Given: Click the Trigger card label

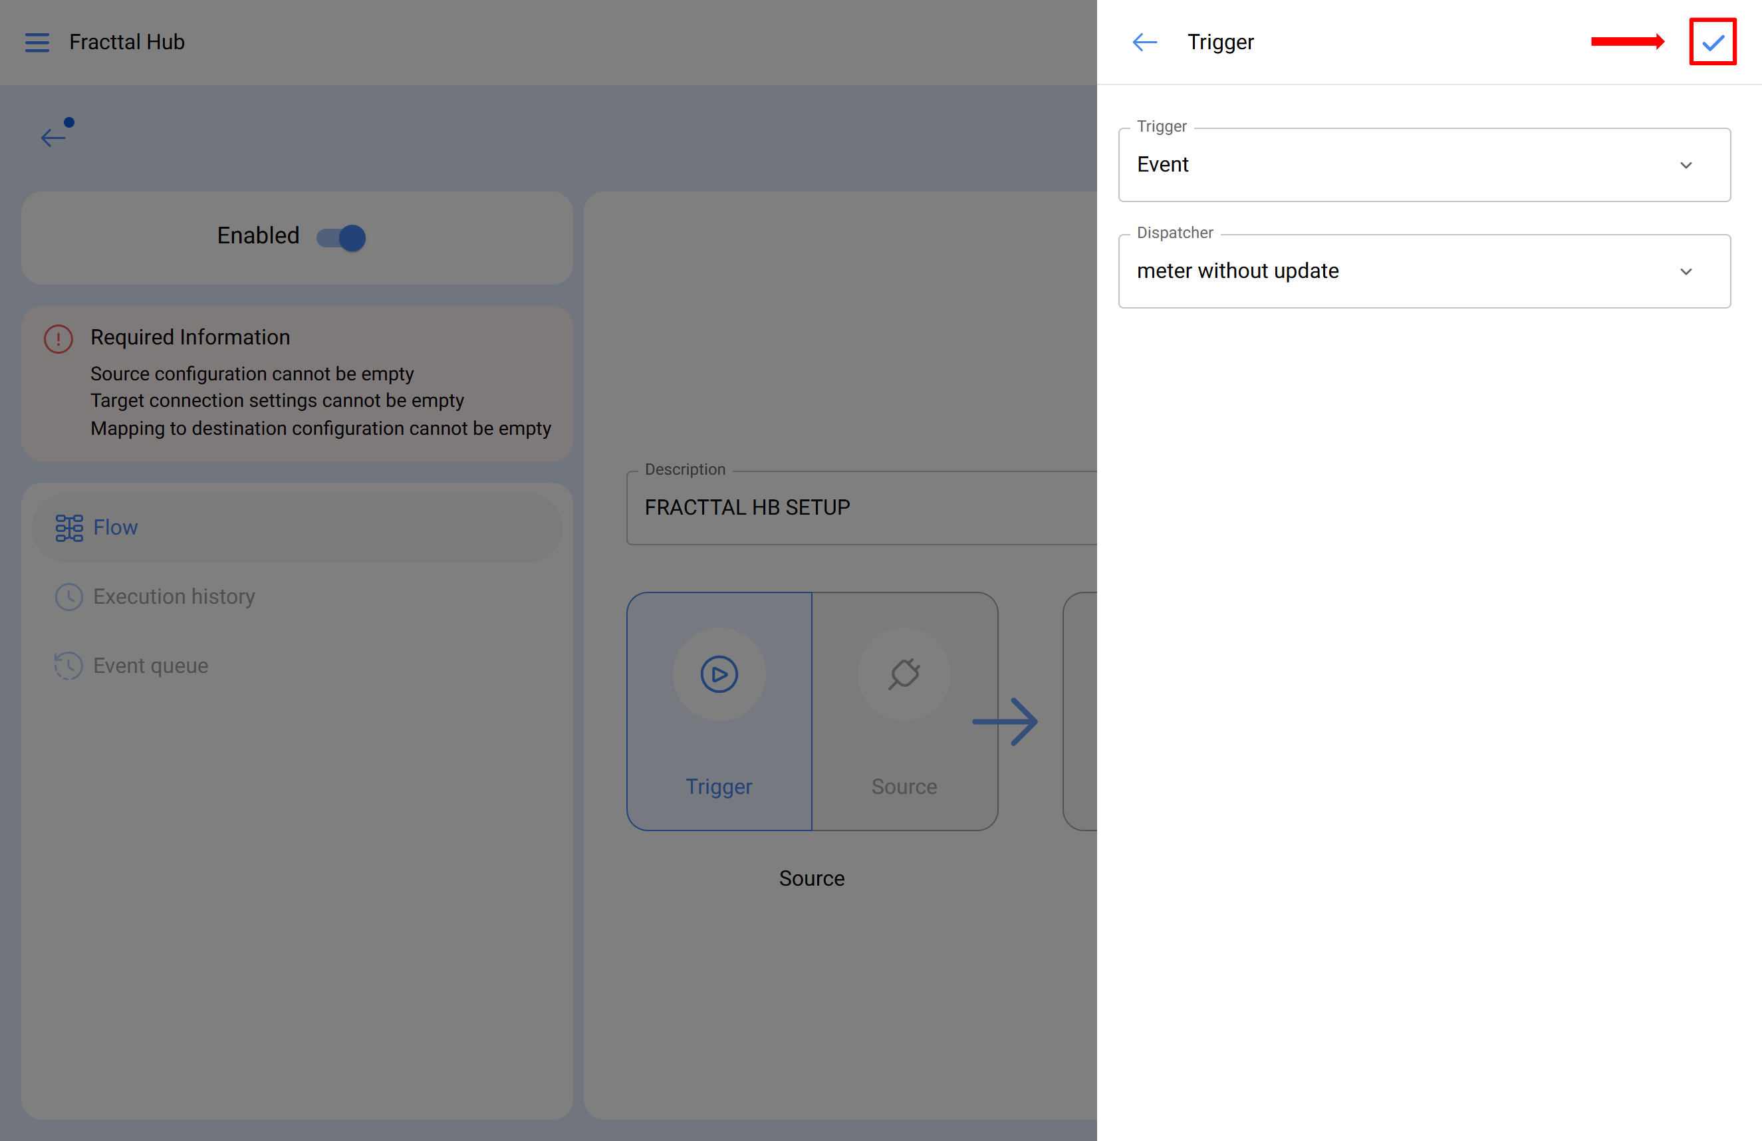Looking at the screenshot, I should coord(718,787).
